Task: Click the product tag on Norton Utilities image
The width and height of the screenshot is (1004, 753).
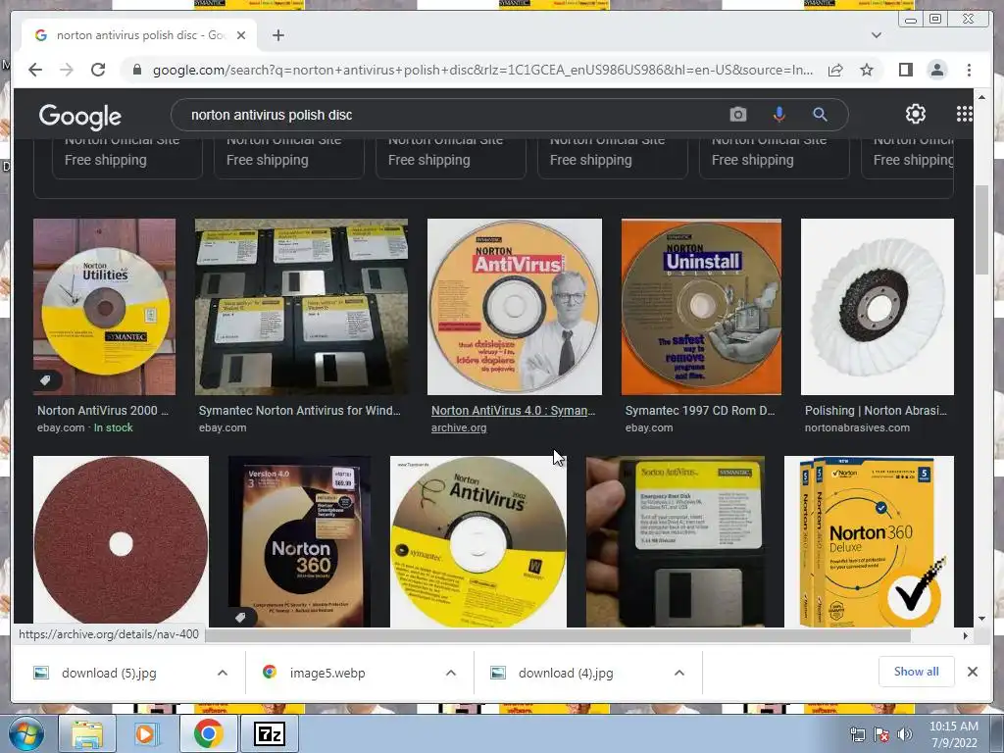Action: click(x=45, y=380)
